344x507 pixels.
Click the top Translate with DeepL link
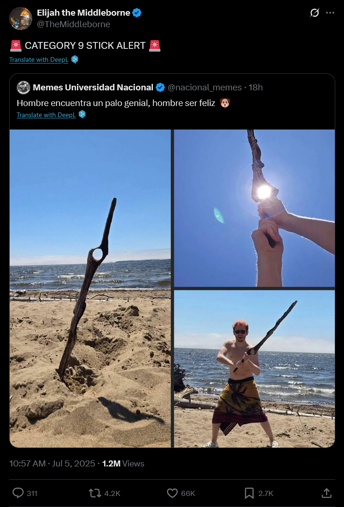(x=39, y=59)
